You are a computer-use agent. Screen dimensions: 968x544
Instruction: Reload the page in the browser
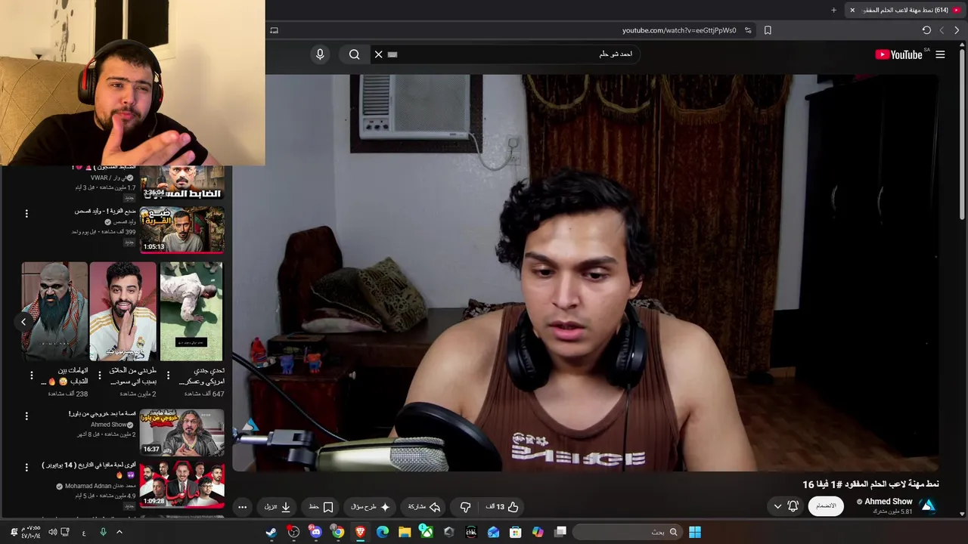(x=926, y=30)
